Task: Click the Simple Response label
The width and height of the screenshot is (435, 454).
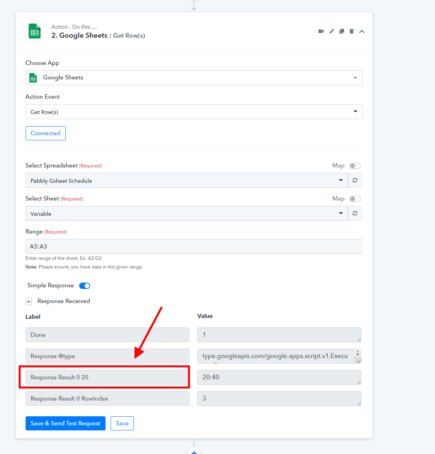Action: (50, 285)
